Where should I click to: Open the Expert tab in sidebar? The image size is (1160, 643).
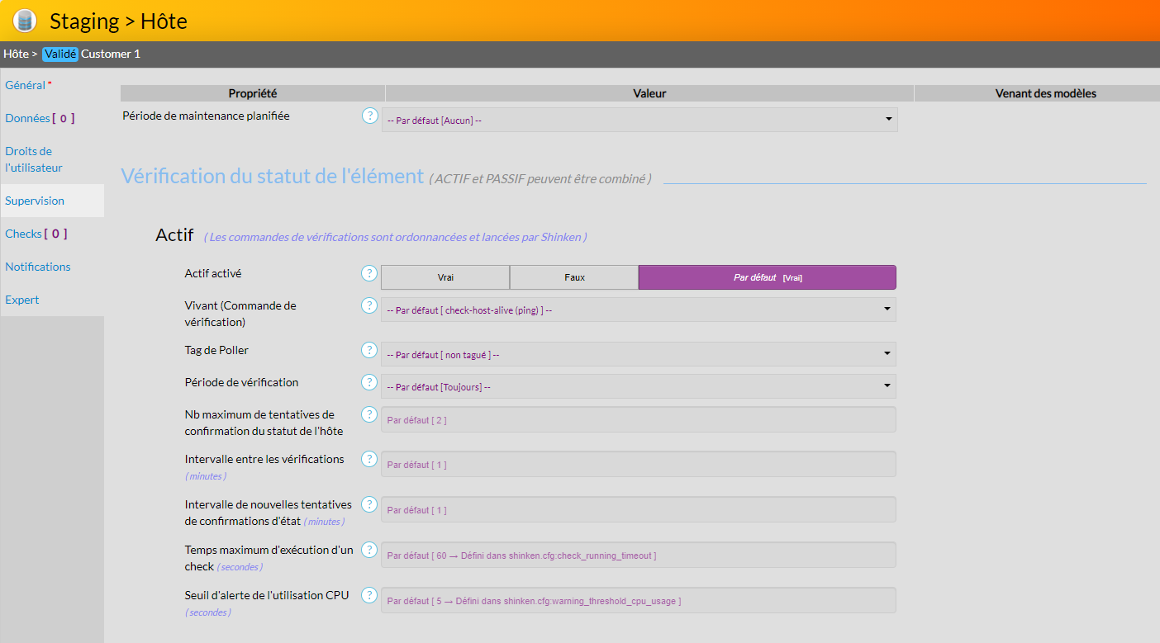click(x=22, y=300)
